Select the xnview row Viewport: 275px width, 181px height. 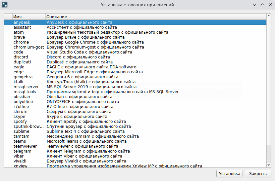tap(135, 165)
